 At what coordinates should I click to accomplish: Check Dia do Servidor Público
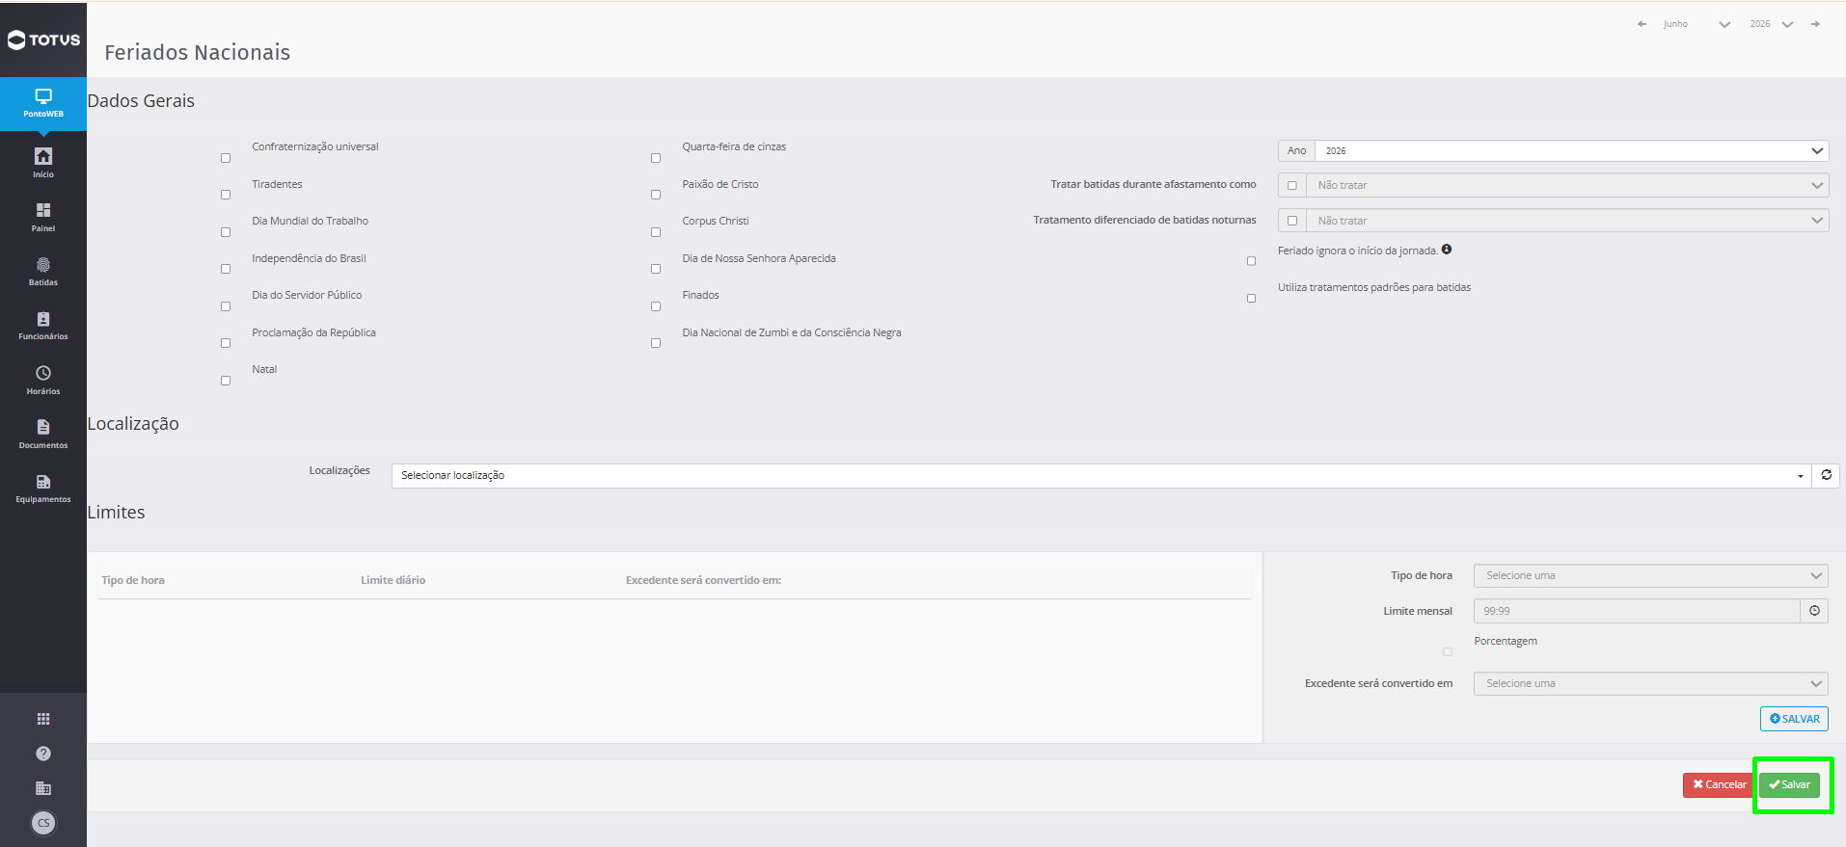pyautogui.click(x=226, y=306)
